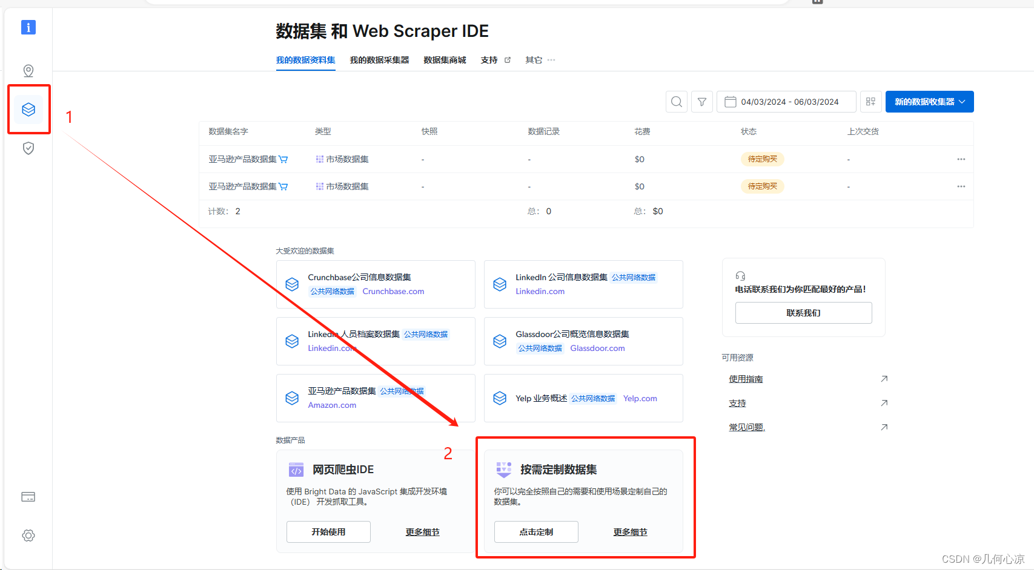This screenshot has width=1034, height=570.
Task: Open the proxy location pin icon in sidebar
Action: click(28, 71)
